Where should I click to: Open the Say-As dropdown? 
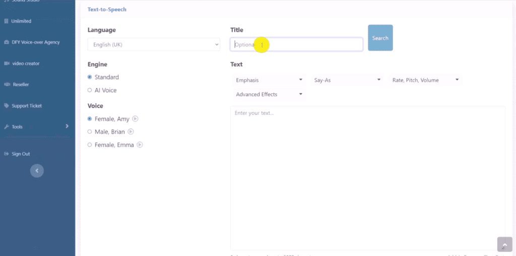347,80
